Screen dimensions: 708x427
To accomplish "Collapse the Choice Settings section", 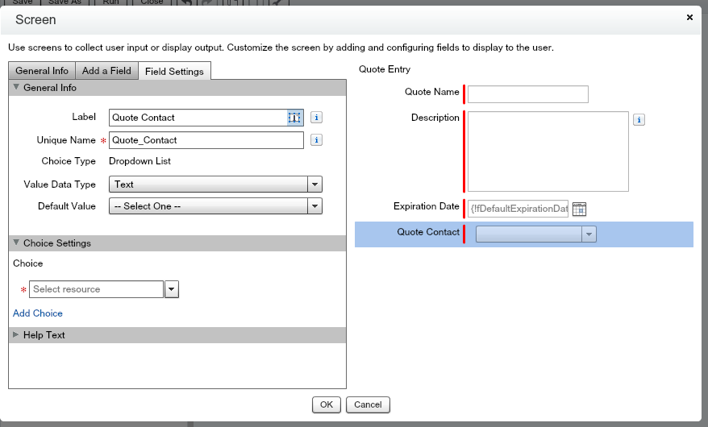I will (x=16, y=243).
